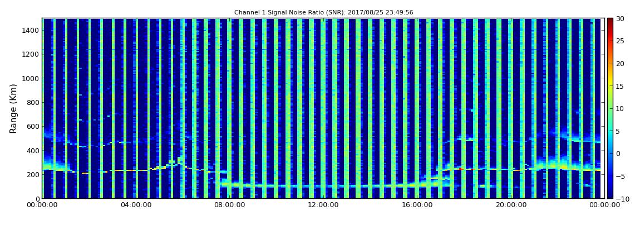Click the colorbar value 20

click(x=621, y=63)
